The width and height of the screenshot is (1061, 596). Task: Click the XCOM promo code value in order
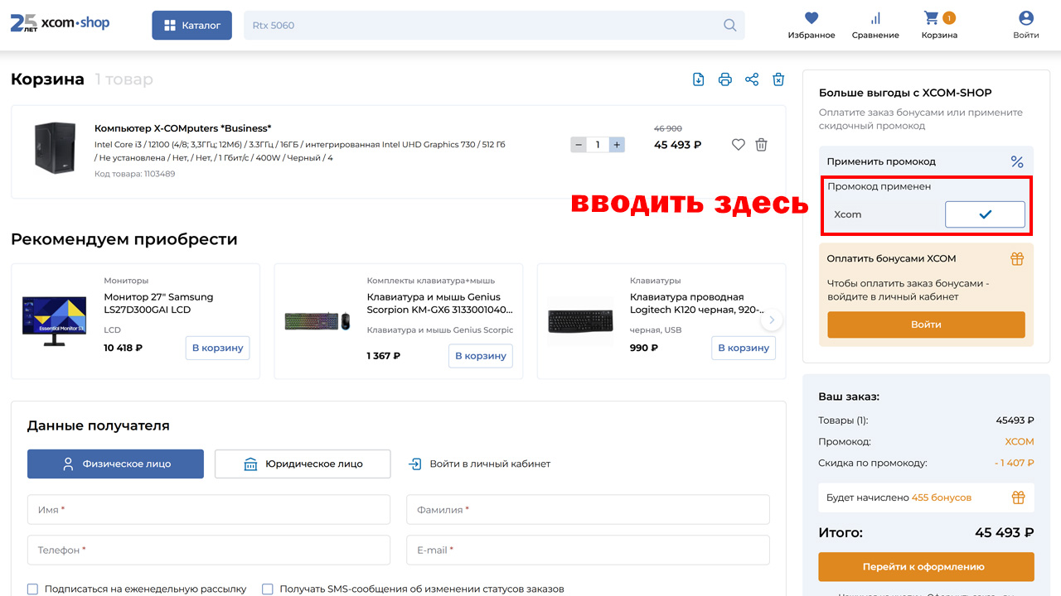click(1020, 442)
